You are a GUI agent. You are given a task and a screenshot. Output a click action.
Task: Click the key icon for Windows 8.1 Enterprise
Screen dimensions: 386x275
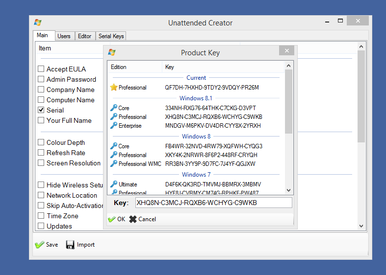pyautogui.click(x=113, y=125)
